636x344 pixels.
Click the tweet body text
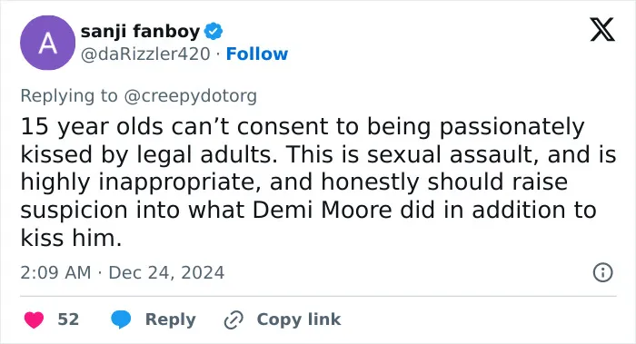tap(318, 182)
